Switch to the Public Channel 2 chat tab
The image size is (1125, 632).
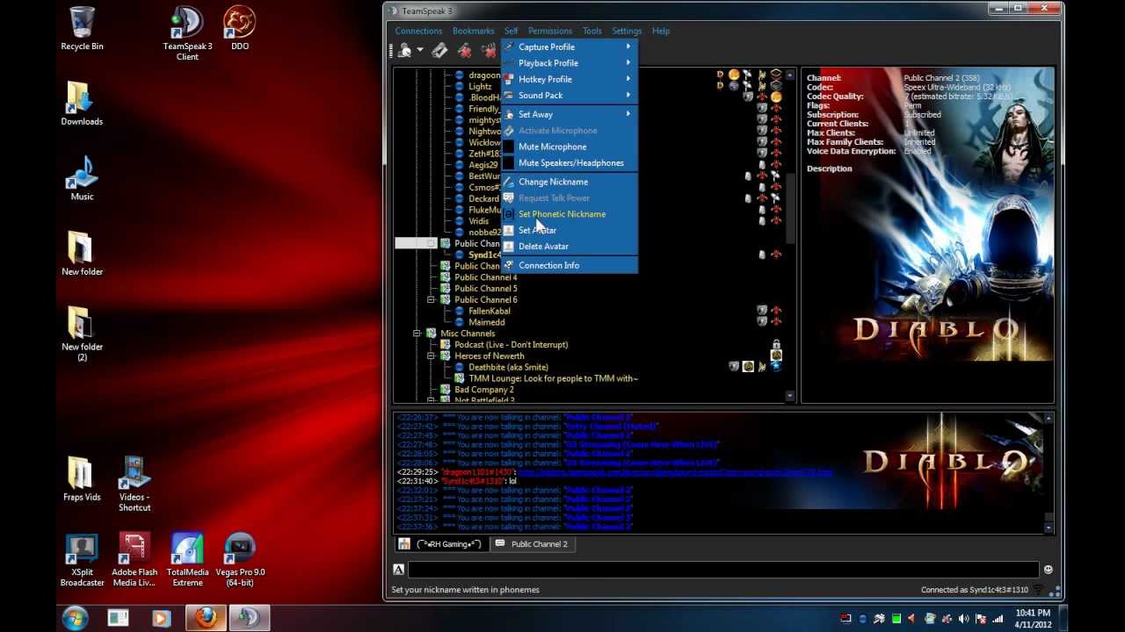533,544
